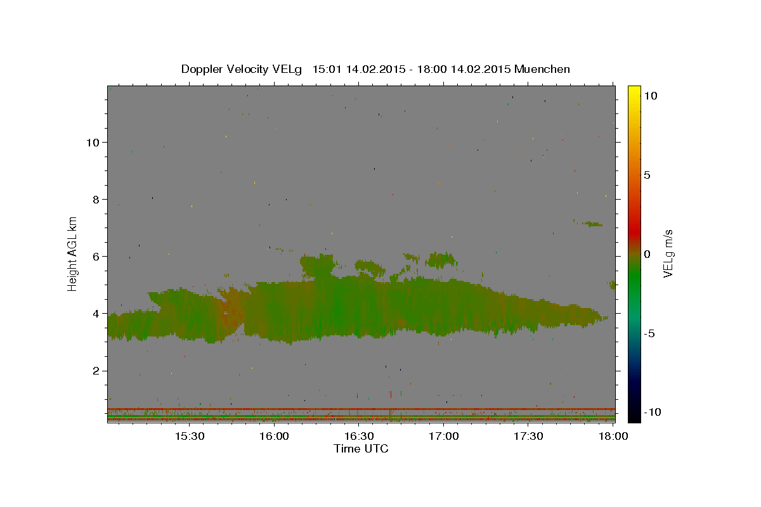The image size is (761, 507).
Task: Click the 16:00 time tick label
Action: tap(274, 437)
